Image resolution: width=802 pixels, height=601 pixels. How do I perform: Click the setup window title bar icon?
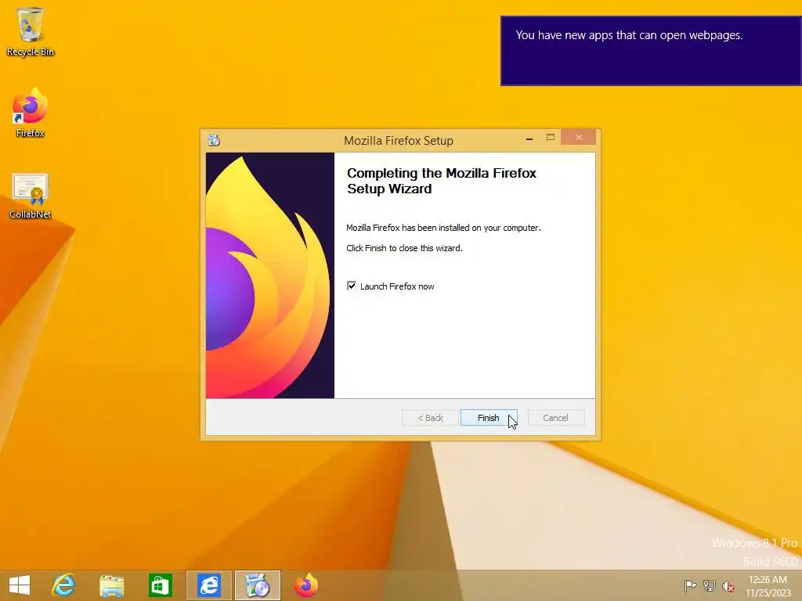[214, 139]
